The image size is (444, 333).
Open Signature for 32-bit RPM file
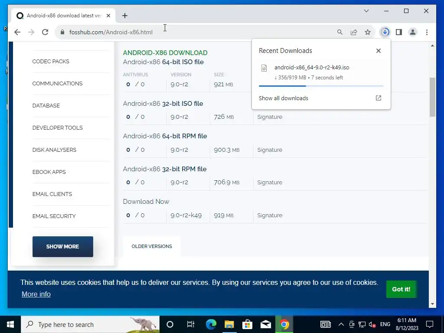coord(270,183)
